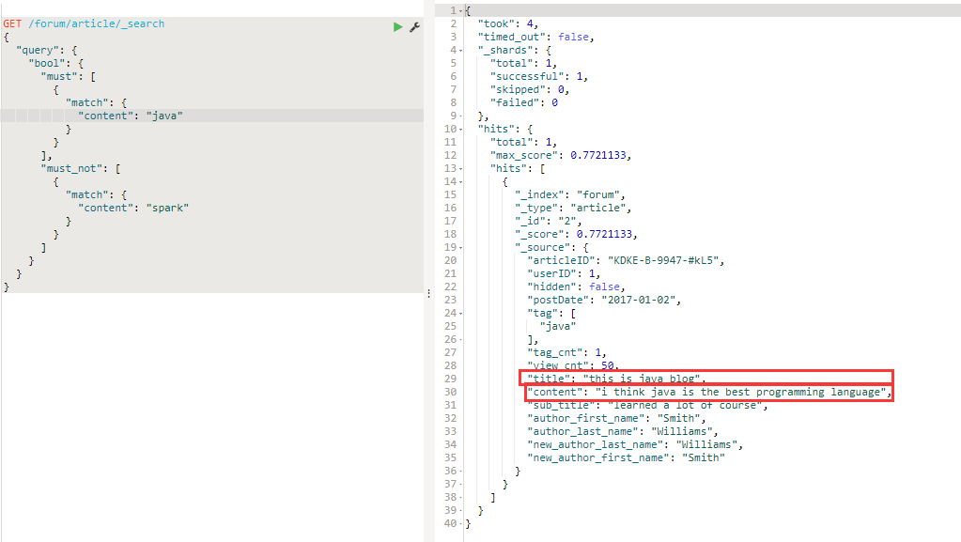Click the "author_first_name": "Smith" line

[616, 418]
